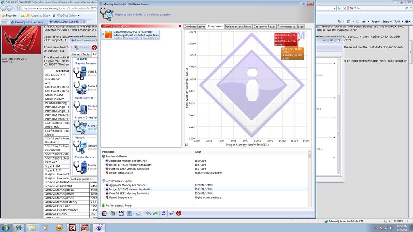The image size is (413, 232).
Task: Select the Components tab
Action: click(215, 26)
